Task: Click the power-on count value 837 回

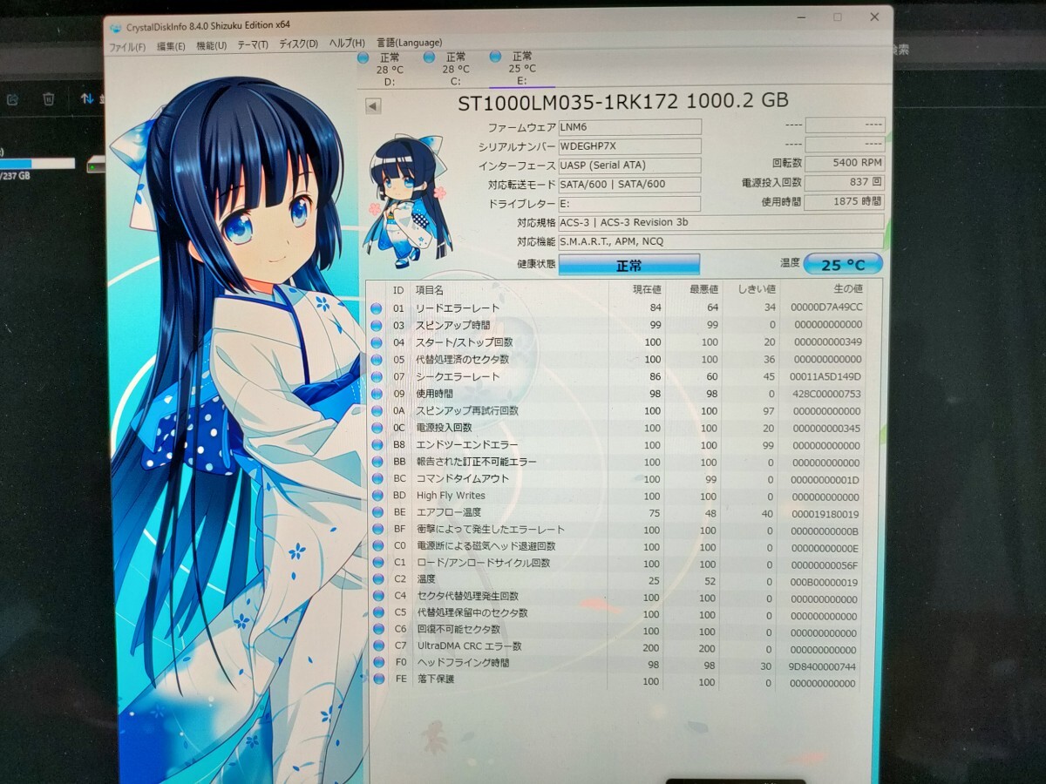Action: click(845, 182)
